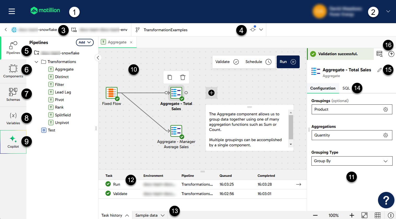The width and height of the screenshot is (396, 219).
Task: Open Groupings settings gear
Action: tap(386, 109)
